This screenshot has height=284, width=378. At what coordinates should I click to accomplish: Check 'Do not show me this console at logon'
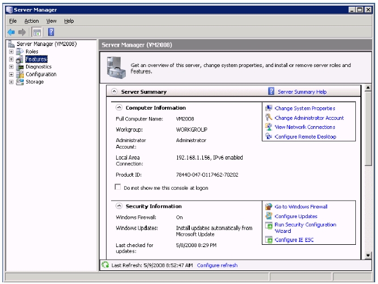(118, 187)
